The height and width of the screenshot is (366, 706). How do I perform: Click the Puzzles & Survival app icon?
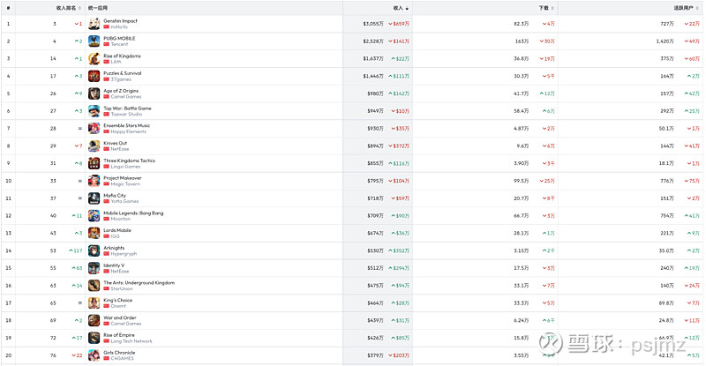(x=94, y=76)
